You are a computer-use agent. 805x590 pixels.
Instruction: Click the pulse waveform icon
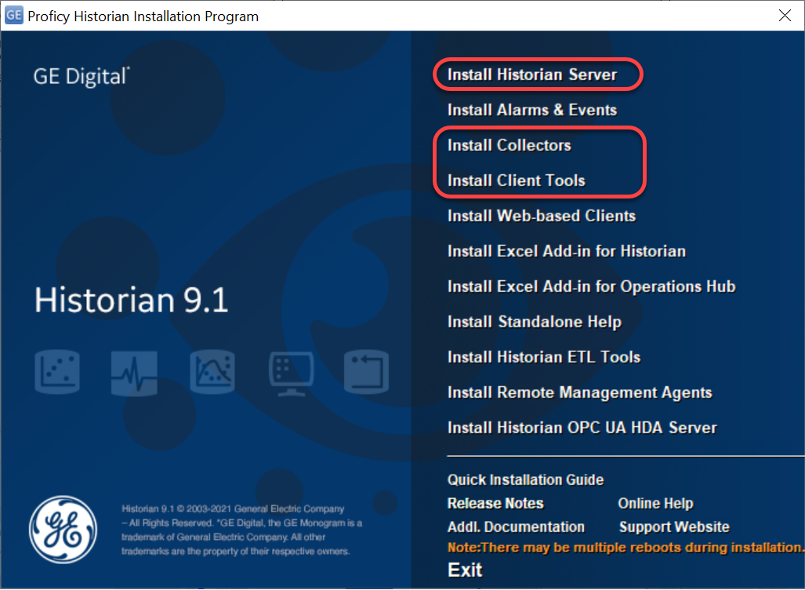point(134,373)
